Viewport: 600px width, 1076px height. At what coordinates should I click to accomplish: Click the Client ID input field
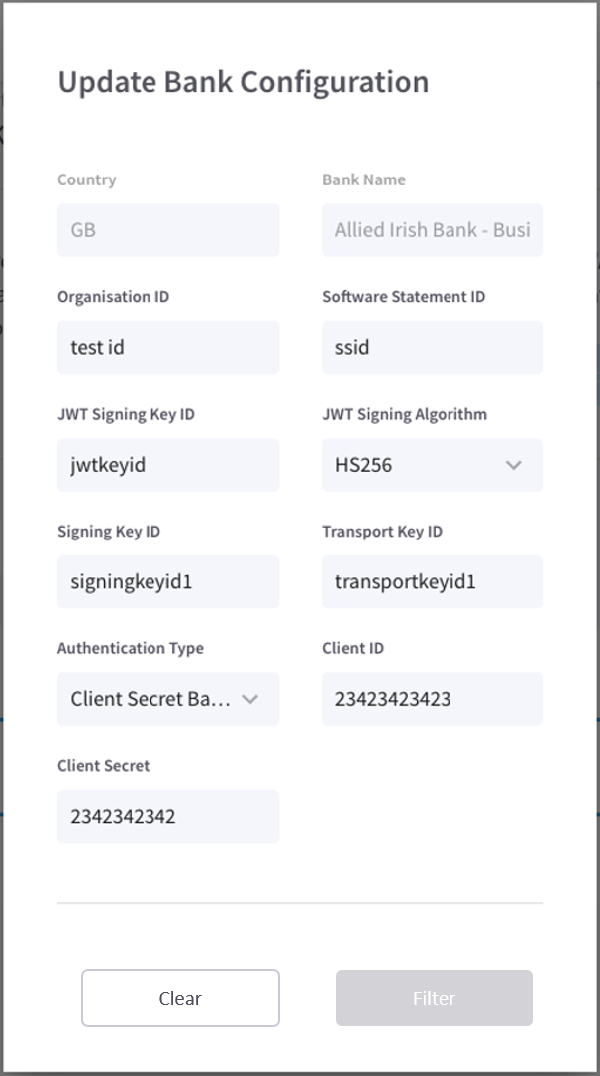click(432, 699)
